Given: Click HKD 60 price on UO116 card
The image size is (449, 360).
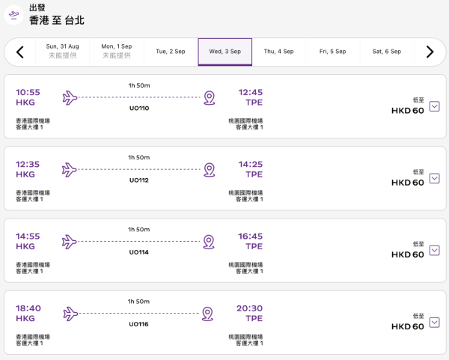Looking at the screenshot, I should point(408,326).
